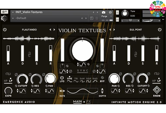Expand the -Default preset dropdown
Viewport: 166px width, 113px height.
(13, 18)
